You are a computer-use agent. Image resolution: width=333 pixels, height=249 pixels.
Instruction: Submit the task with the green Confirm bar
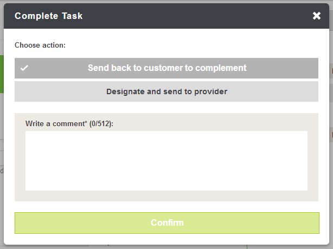tap(166, 222)
